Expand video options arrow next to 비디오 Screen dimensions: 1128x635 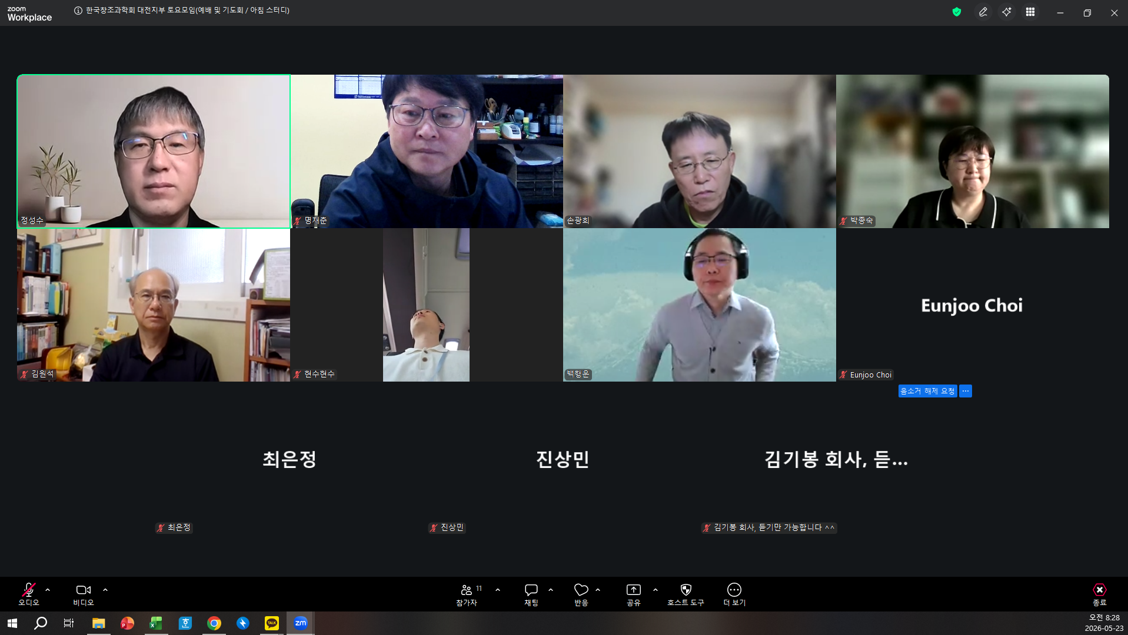(105, 590)
